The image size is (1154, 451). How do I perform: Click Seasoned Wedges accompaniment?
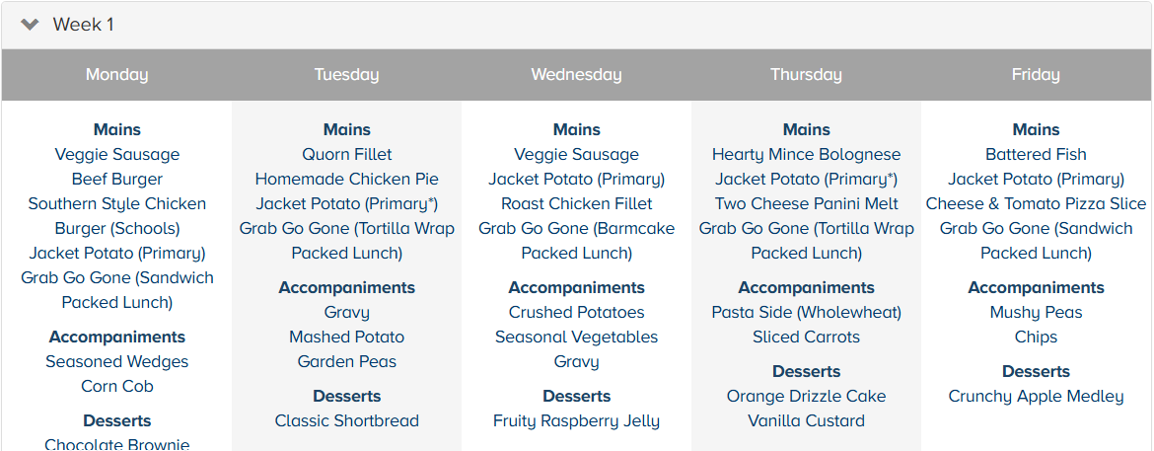coord(117,362)
